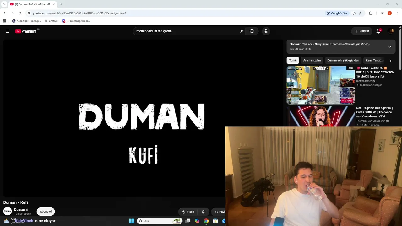This screenshot has height=226, width=402.
Task: Click the Google'a Sor lens button
Action: [337, 13]
